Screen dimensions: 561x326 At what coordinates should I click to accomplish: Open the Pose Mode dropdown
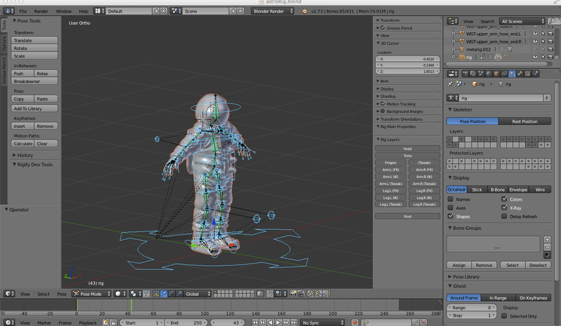tap(90, 294)
